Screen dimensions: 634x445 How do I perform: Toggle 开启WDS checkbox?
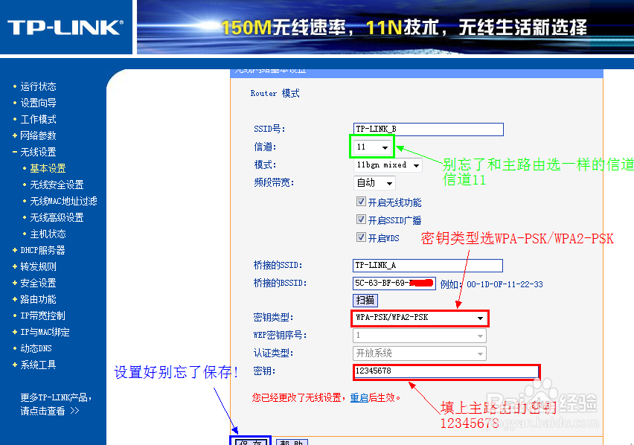click(361, 237)
